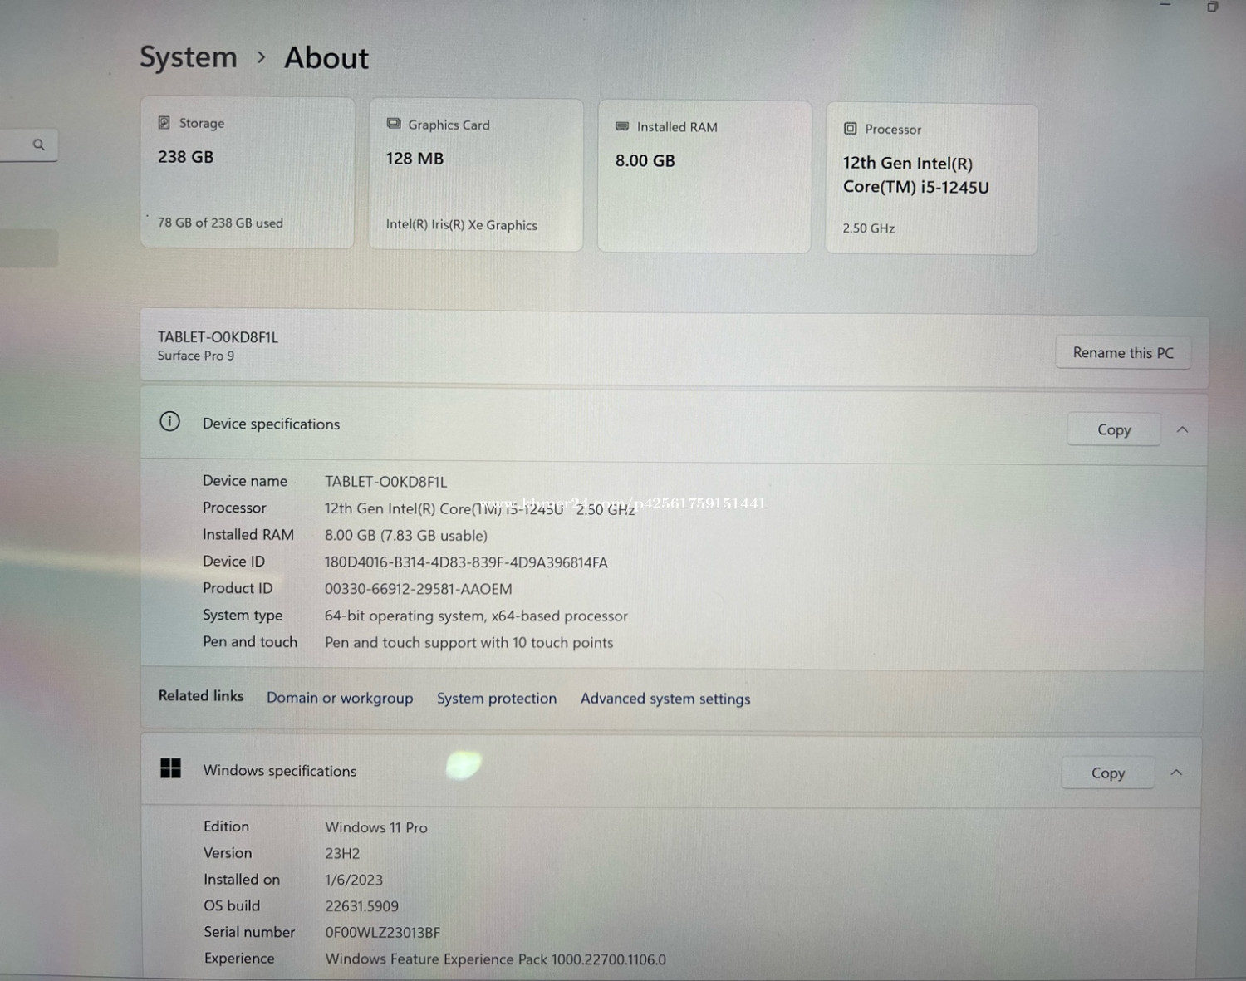This screenshot has height=981, width=1246.
Task: Collapse the Windows specifications section
Action: tap(1176, 773)
